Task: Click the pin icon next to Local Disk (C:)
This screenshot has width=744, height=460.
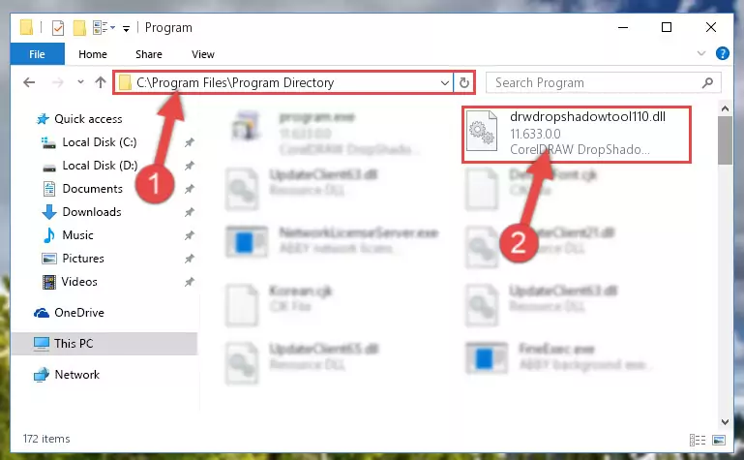Action: point(189,142)
